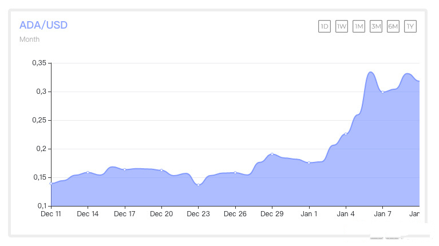Select the 1D time range button

[325, 26]
